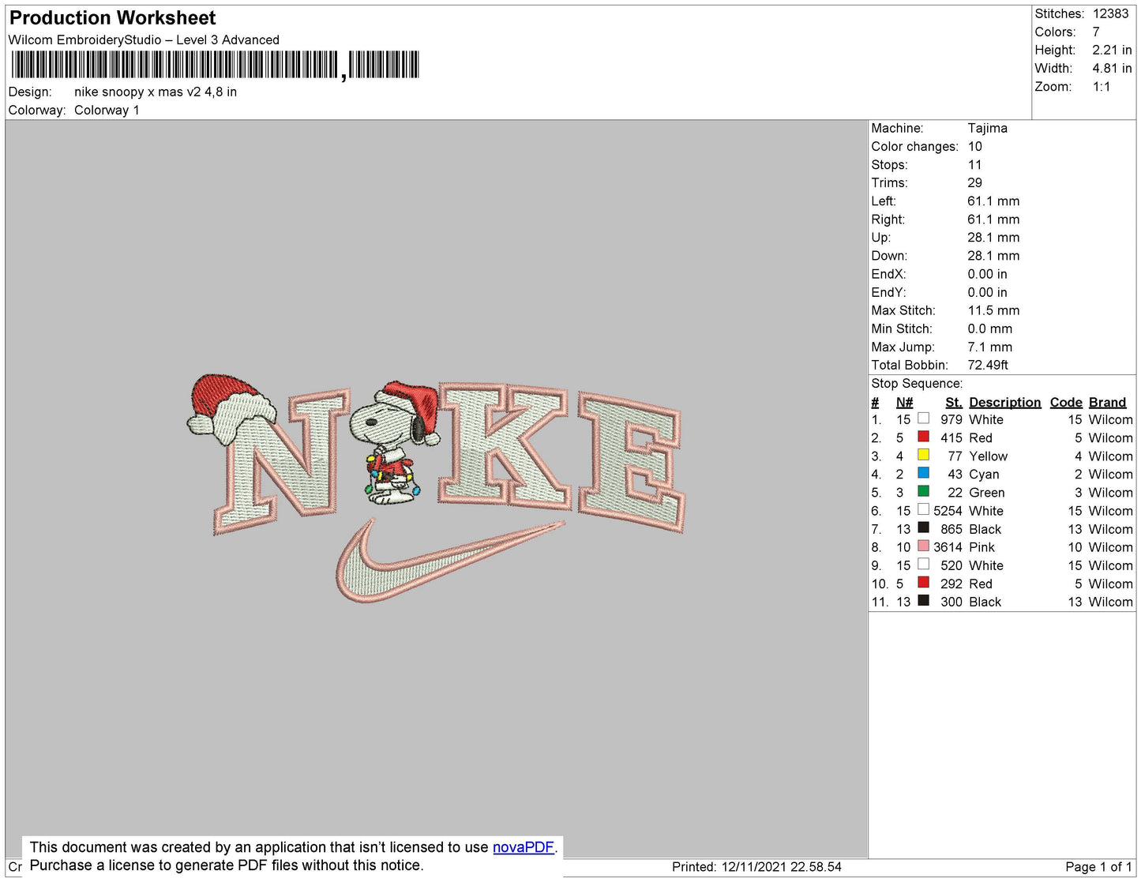This screenshot has width=1141, height=882.
Task: Click the white swatch for stop 9
Action: pyautogui.click(x=923, y=564)
